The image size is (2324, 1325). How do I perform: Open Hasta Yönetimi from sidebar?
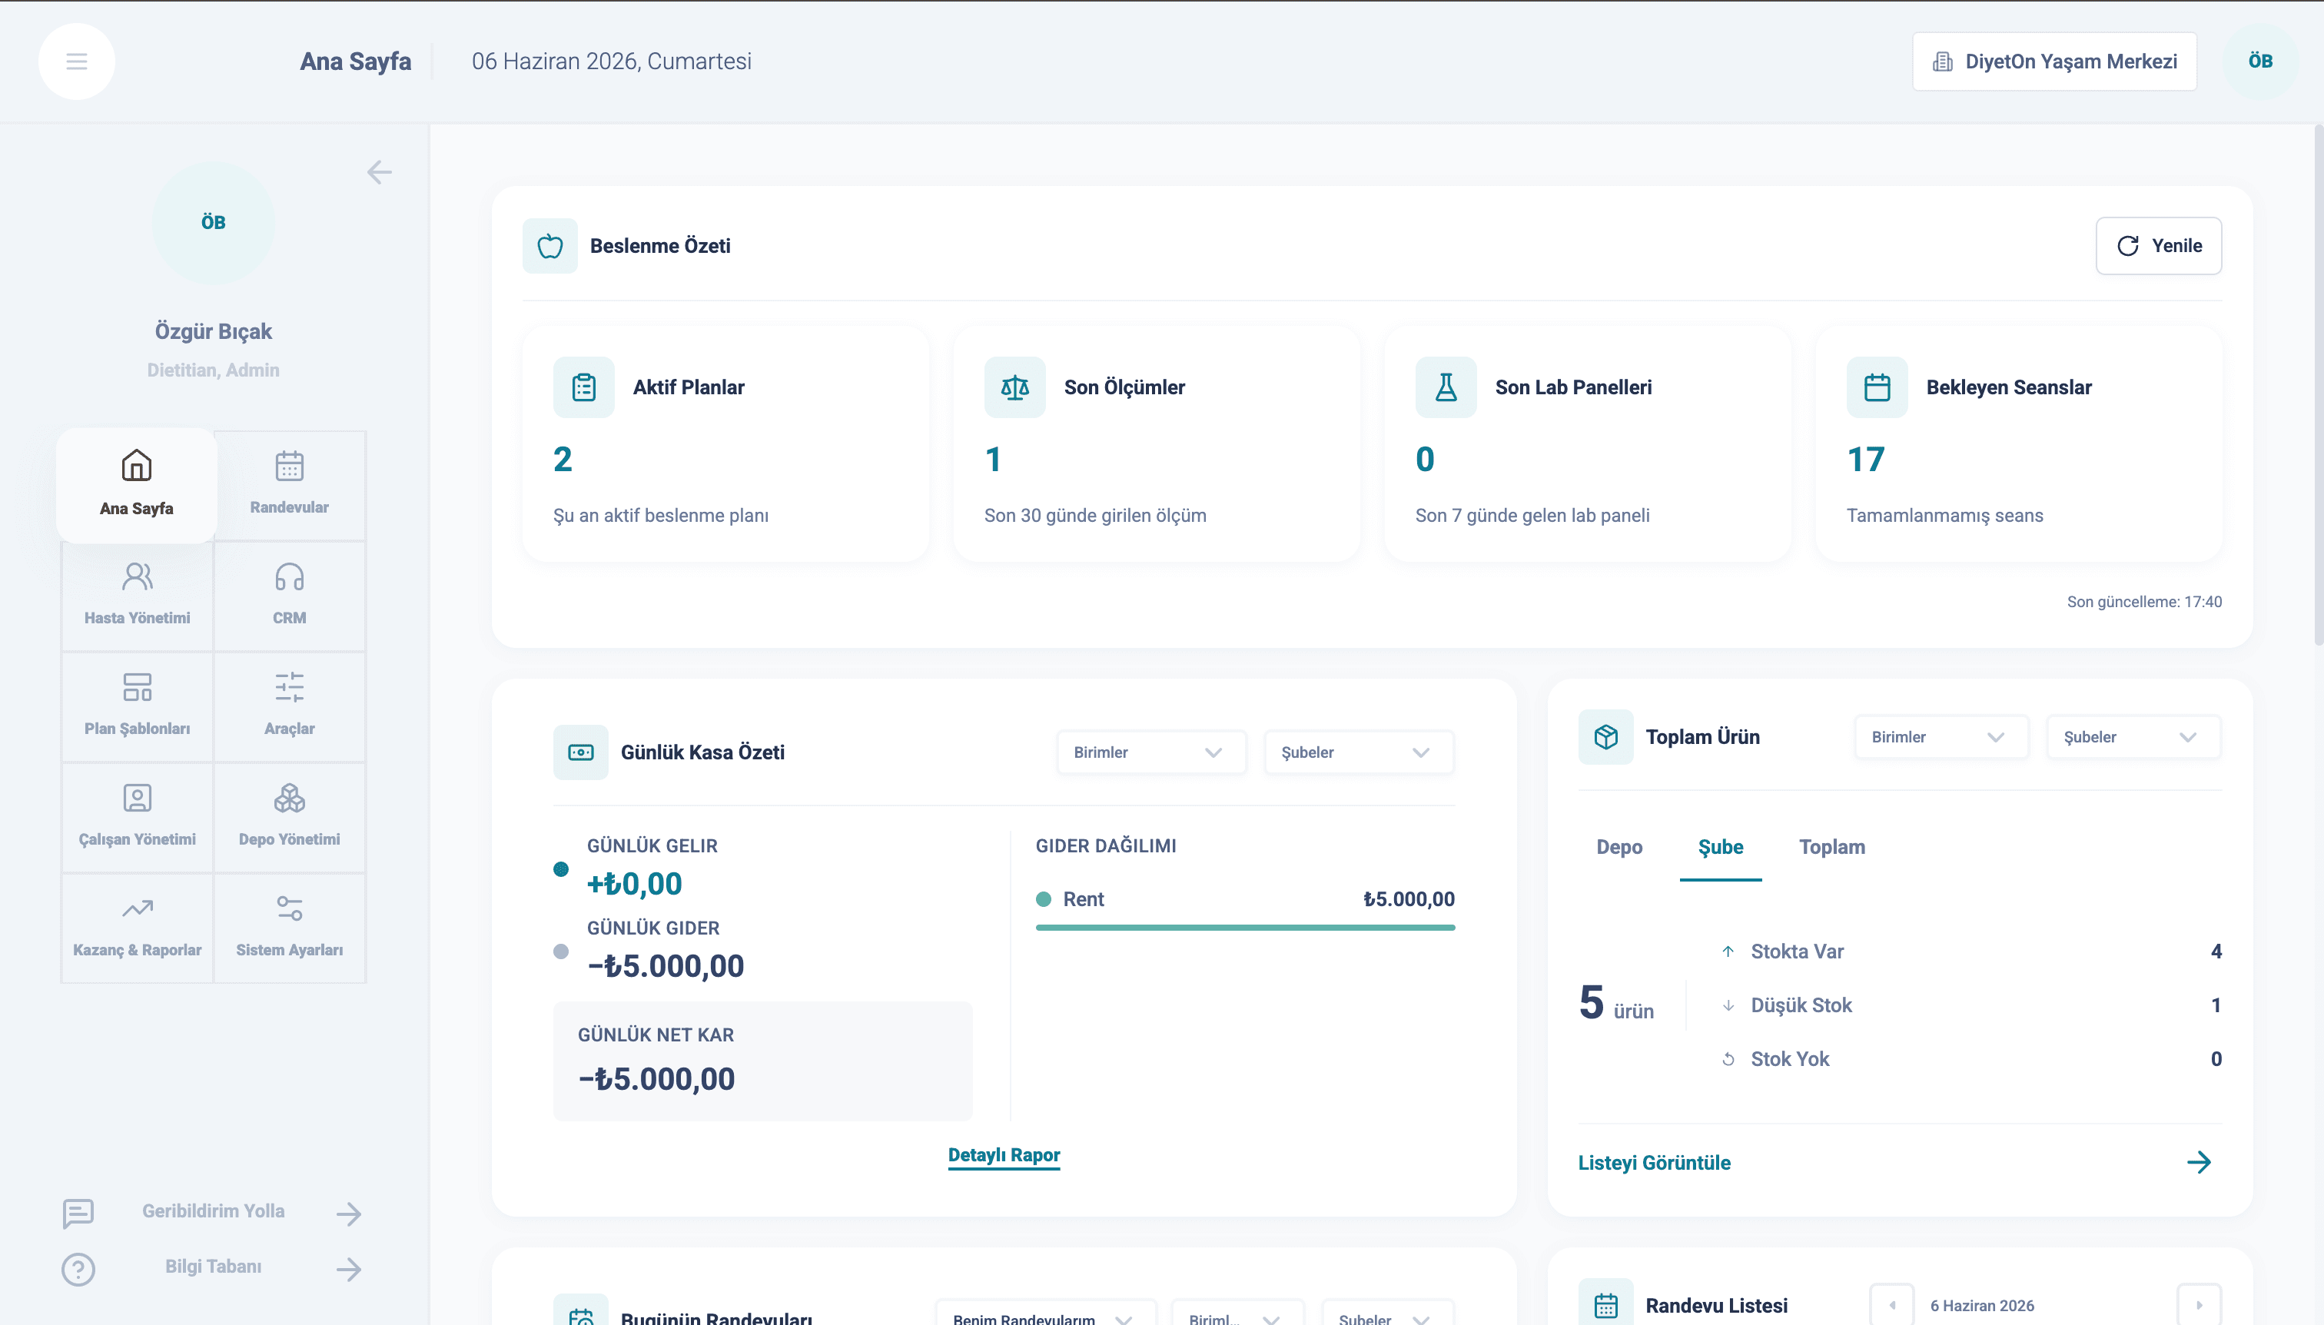[x=138, y=595]
